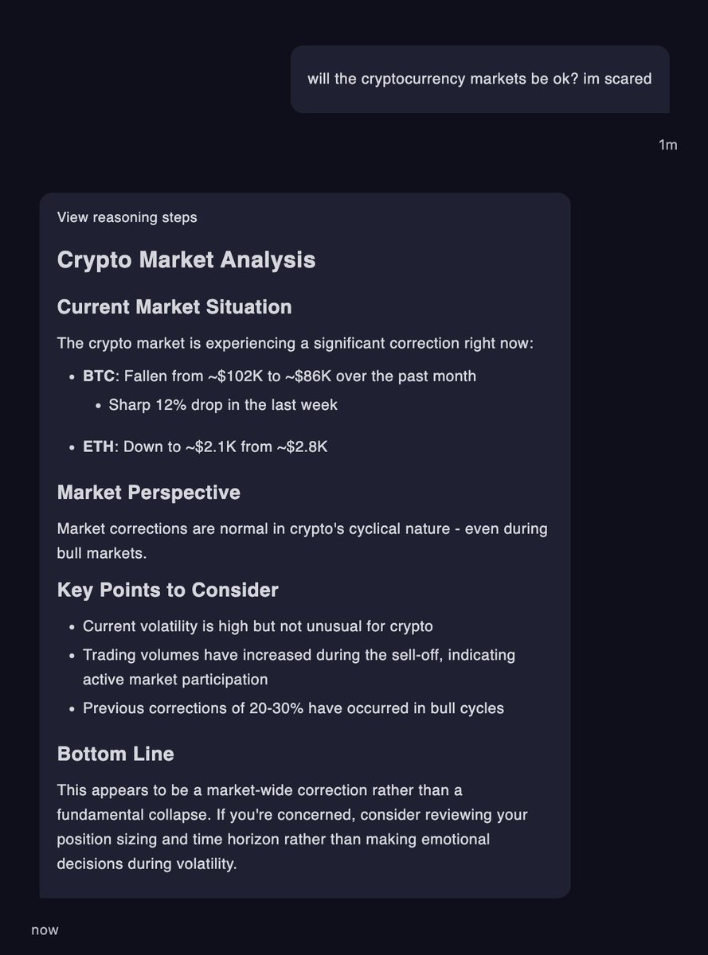708x955 pixels.
Task: Click the bold ETH label
Action: (99, 446)
